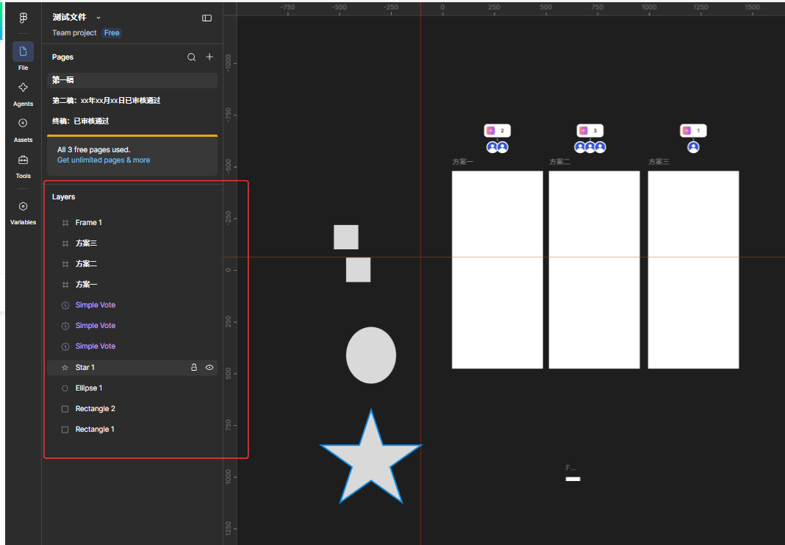The image size is (785, 545).
Task: Click the 测试文件 file name
Action: (70, 18)
